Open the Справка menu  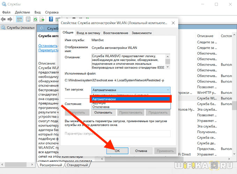tap(52, 12)
